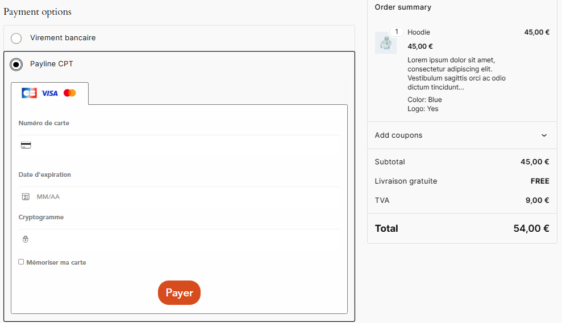Open the Add coupons section
The width and height of the screenshot is (562, 323).
pyautogui.click(x=399, y=135)
